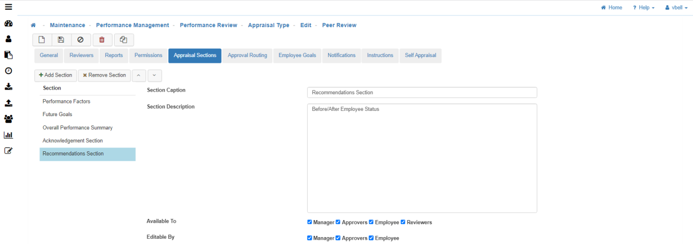Expand the vbell user dropdown

coord(676,8)
